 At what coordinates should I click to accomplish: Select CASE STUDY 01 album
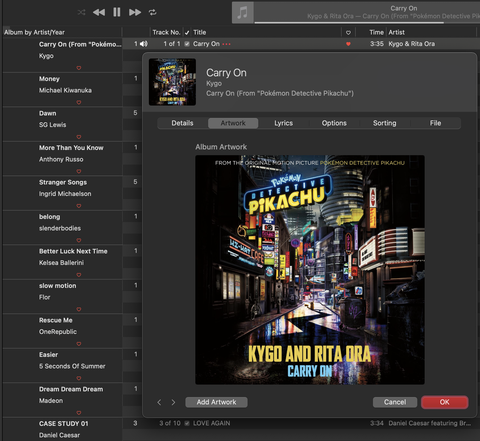tap(62, 429)
